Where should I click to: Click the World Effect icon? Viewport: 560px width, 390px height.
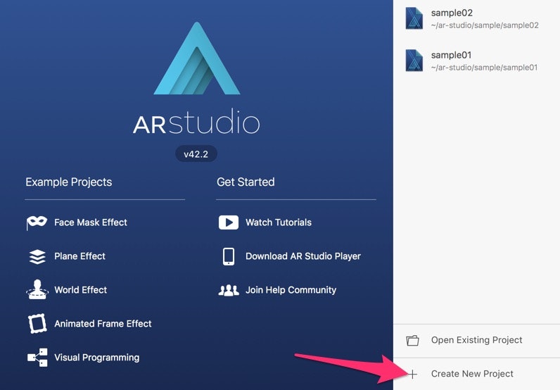point(37,289)
